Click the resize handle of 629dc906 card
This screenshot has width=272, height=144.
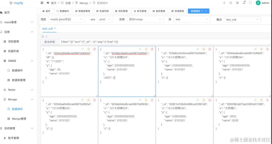coord(97,96)
